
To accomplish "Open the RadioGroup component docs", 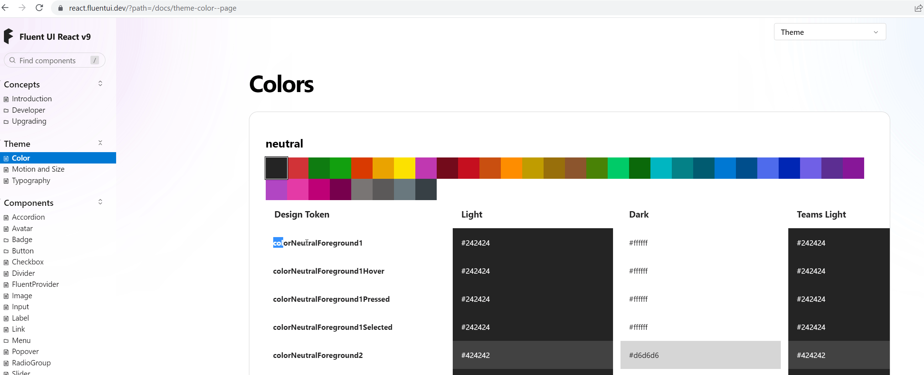I will coord(32,363).
